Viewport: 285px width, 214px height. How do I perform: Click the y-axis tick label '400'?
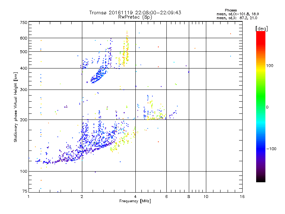(x=24, y=68)
